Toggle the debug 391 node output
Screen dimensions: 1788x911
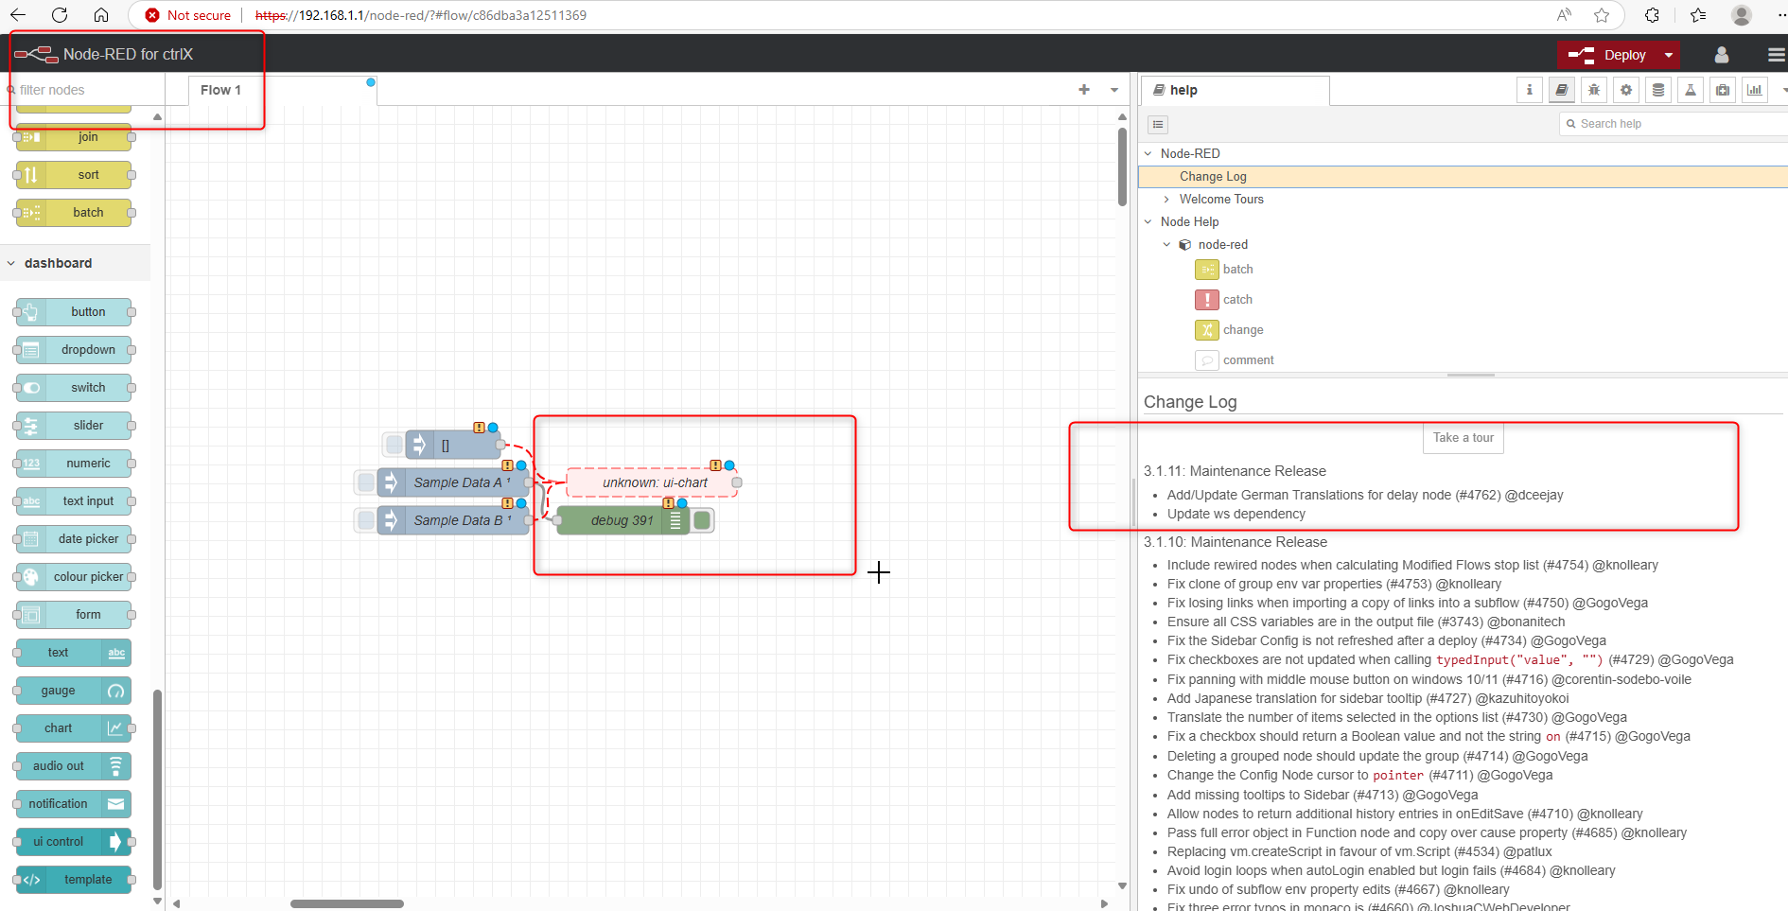(x=702, y=520)
